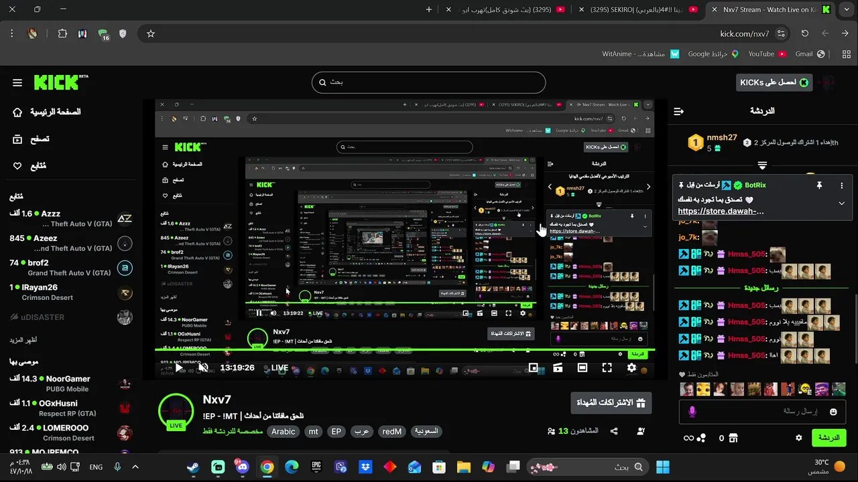Reload the kick.com page
This screenshot has width=858, height=482.
(x=804, y=33)
